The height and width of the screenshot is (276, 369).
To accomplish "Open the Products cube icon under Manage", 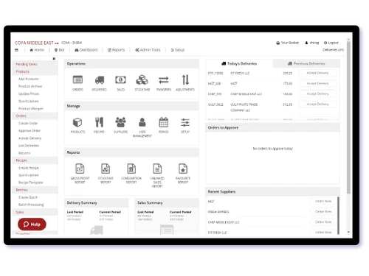I will tap(77, 122).
